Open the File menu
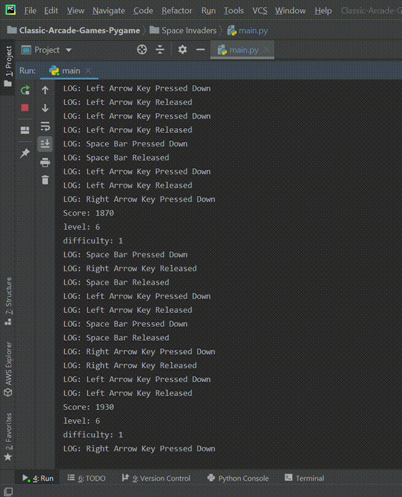This screenshot has width=402, height=497. click(30, 11)
